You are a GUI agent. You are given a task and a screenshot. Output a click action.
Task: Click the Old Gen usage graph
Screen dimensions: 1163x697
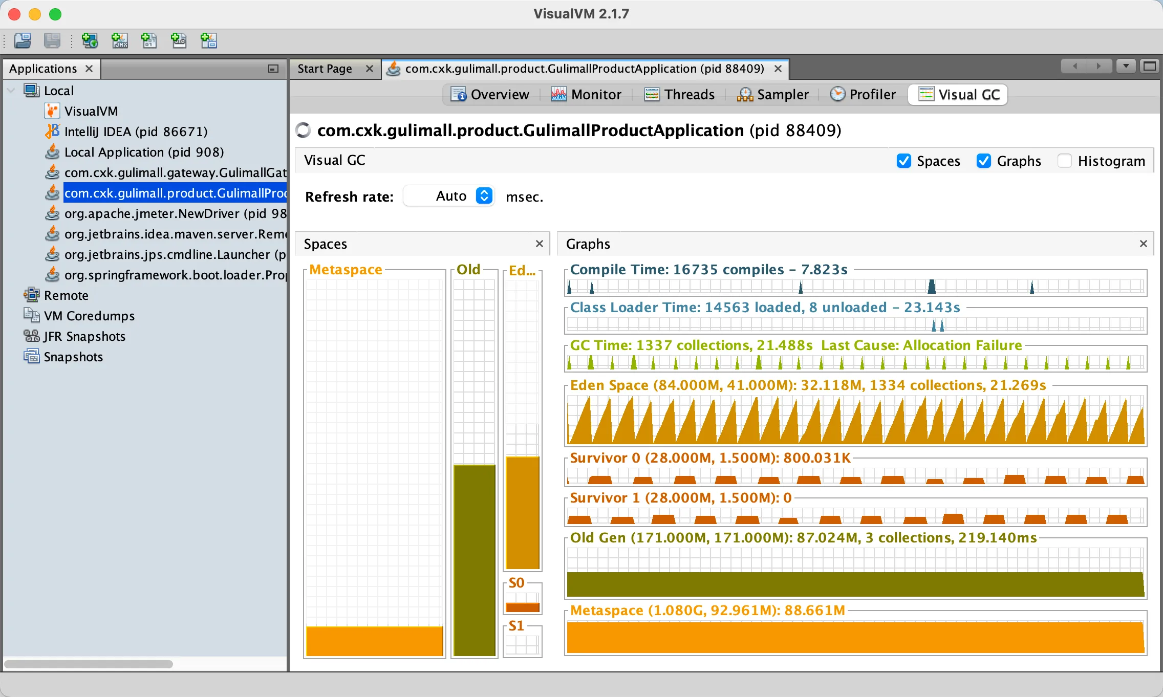[856, 572]
